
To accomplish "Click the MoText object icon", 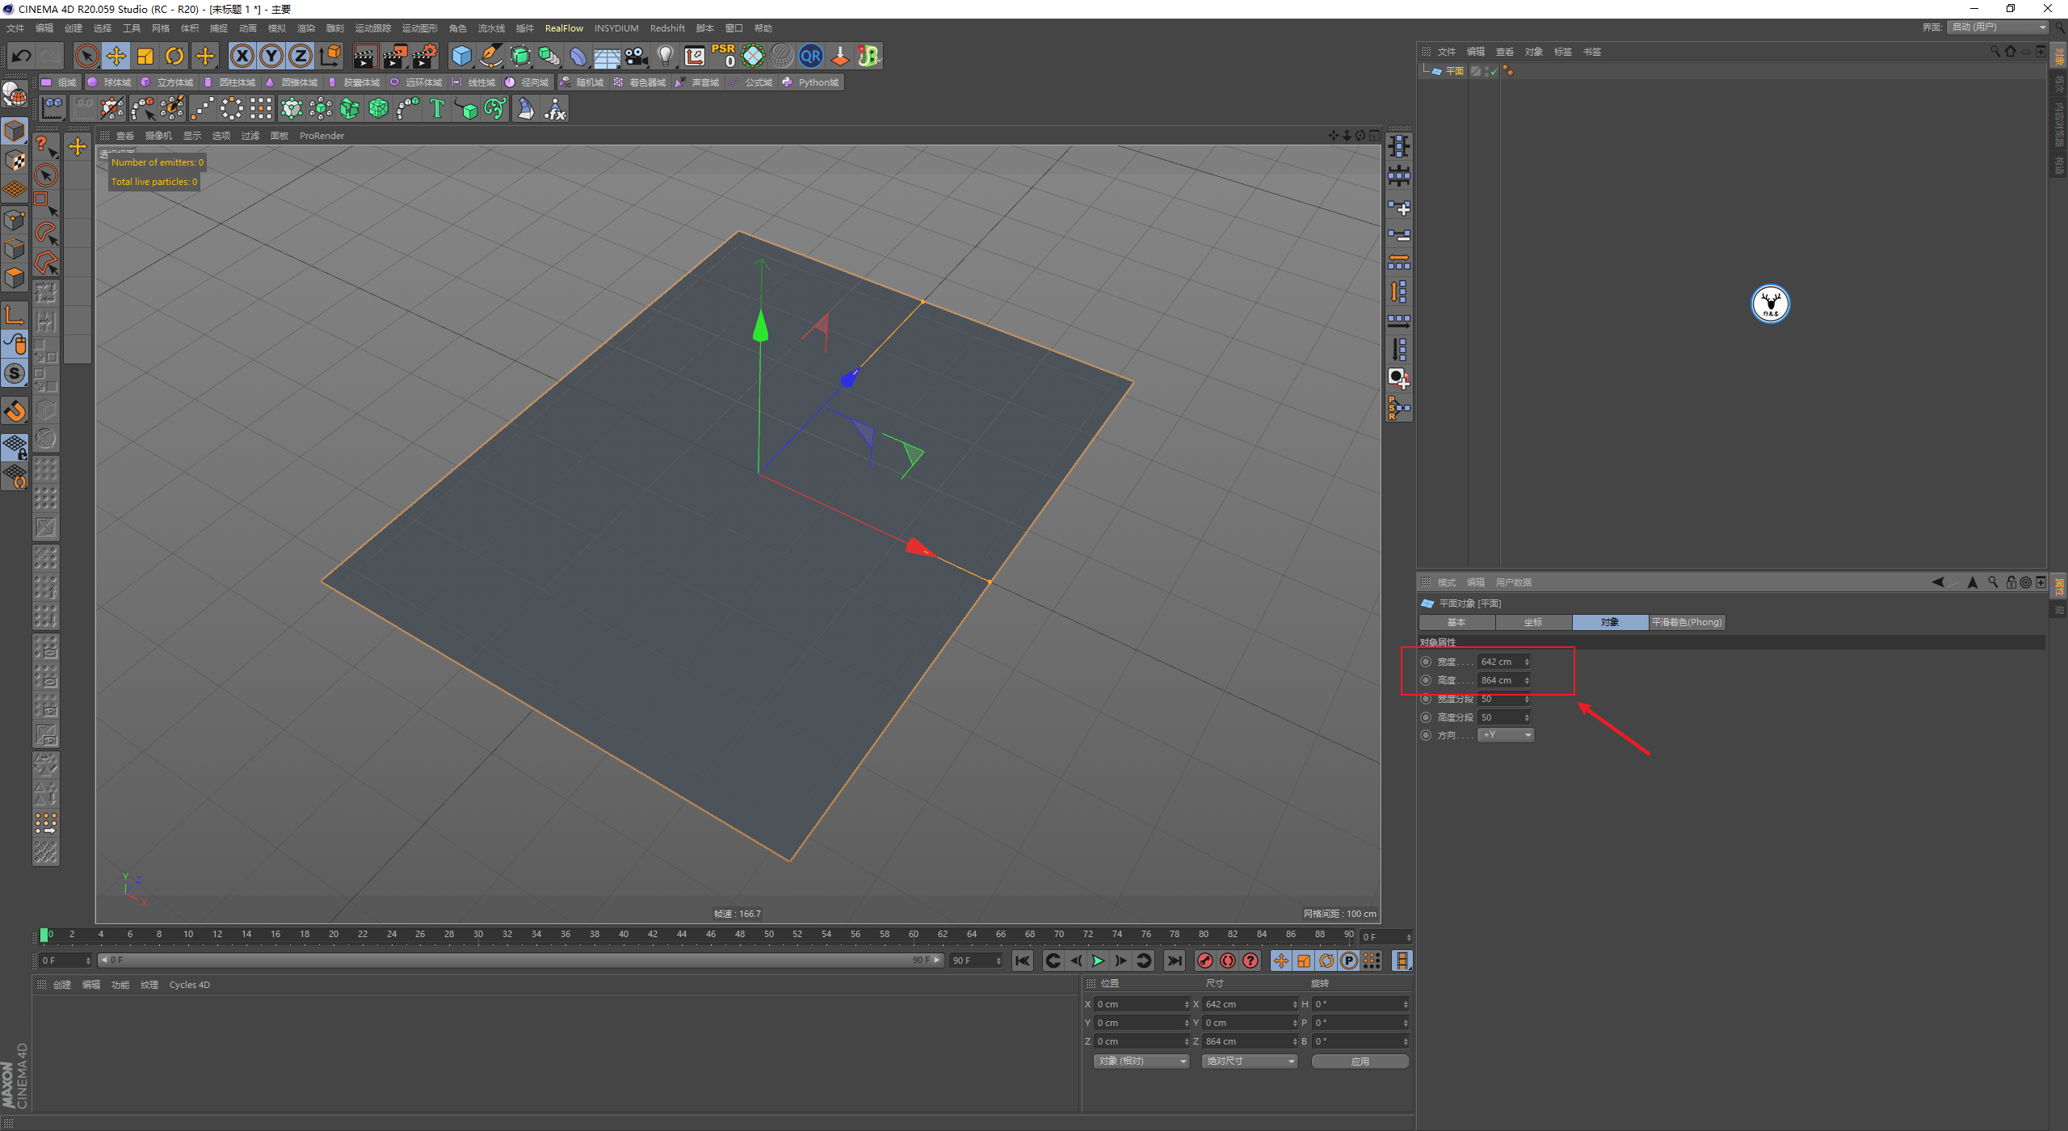I will pyautogui.click(x=437, y=108).
